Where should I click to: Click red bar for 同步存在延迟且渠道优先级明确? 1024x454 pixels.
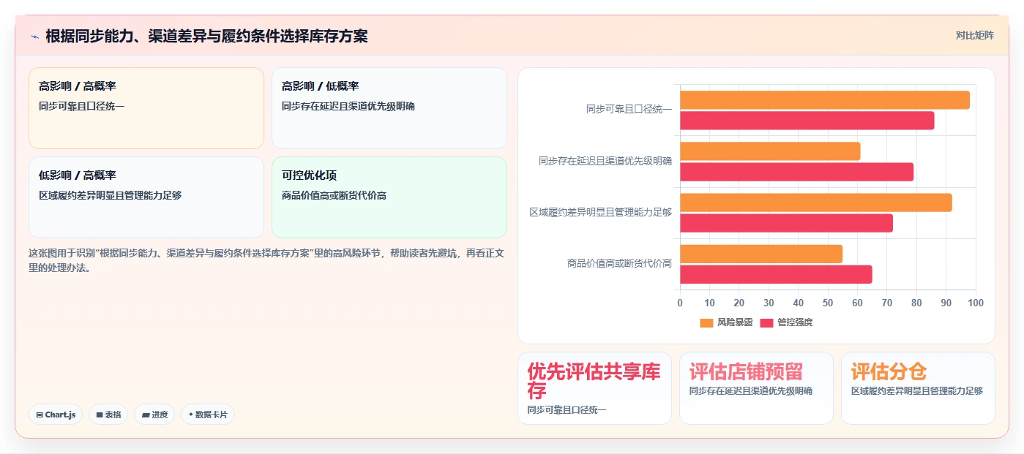pyautogui.click(x=797, y=172)
